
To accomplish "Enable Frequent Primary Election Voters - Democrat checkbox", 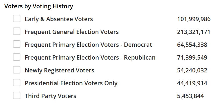I will pos(17,44).
